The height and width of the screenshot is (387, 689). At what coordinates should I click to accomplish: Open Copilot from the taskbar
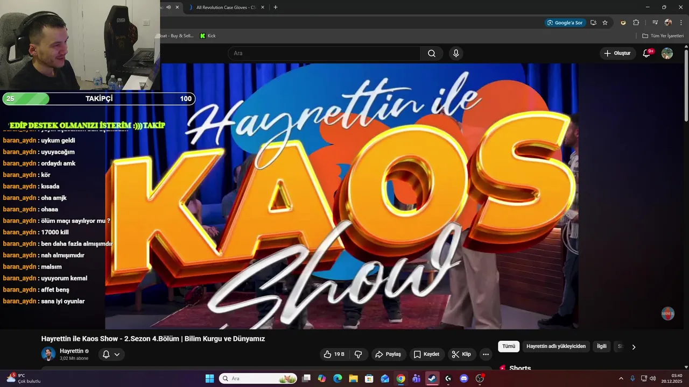[322, 378]
